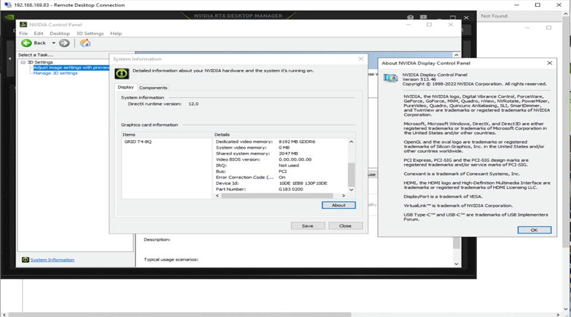Image resolution: width=571 pixels, height=317 pixels.
Task: Click the DirectX runtime version value
Action: [x=193, y=103]
